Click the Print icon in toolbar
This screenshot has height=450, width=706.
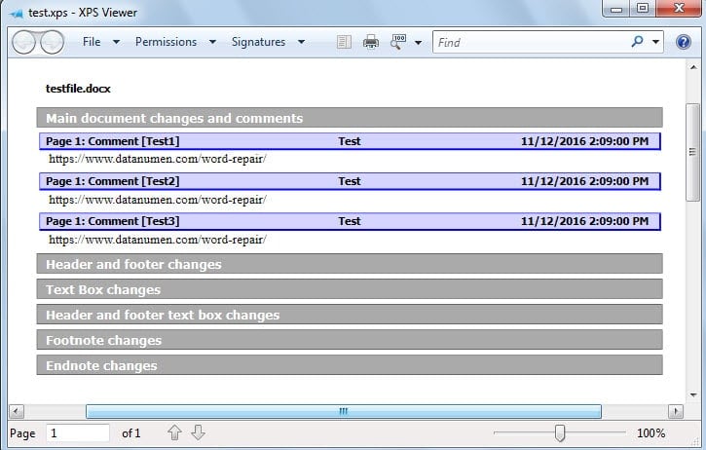click(370, 42)
